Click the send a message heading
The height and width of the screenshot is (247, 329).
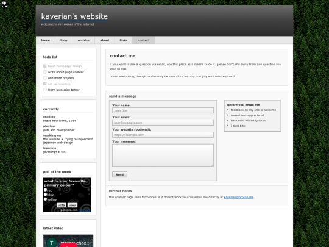tap(122, 96)
